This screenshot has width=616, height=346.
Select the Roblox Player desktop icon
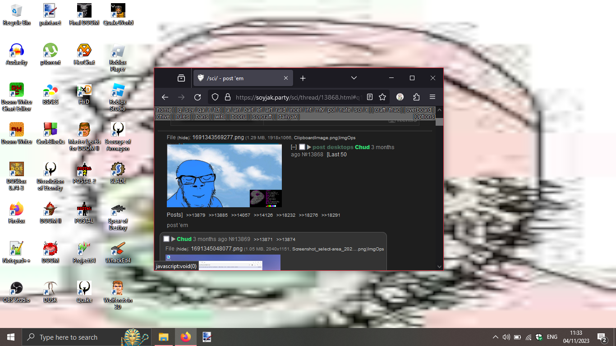click(118, 58)
